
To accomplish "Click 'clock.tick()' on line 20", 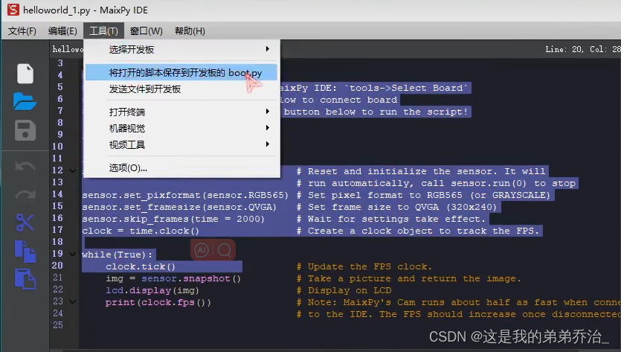I will point(141,266).
